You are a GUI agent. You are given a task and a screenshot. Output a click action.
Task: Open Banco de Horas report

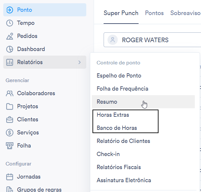[x=117, y=128]
